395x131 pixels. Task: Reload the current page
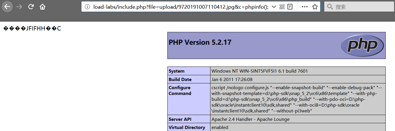[31, 7]
